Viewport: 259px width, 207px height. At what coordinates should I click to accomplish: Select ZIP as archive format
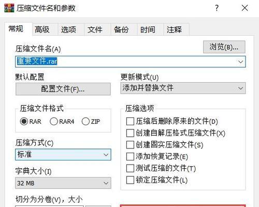pyautogui.click(x=85, y=121)
